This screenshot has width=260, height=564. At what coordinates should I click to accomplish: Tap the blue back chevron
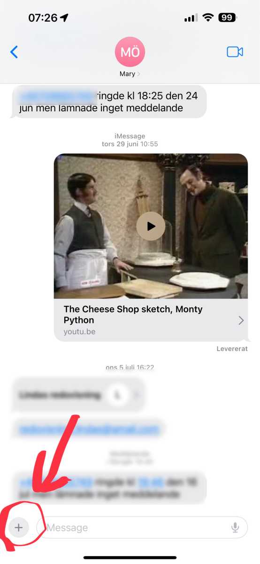(14, 52)
